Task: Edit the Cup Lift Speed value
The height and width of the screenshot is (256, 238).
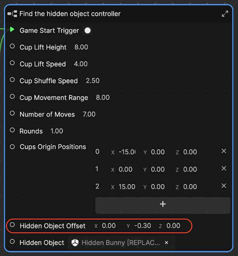Action: tap(81, 64)
